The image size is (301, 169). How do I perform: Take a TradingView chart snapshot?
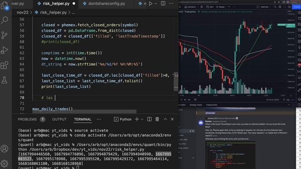point(290,7)
